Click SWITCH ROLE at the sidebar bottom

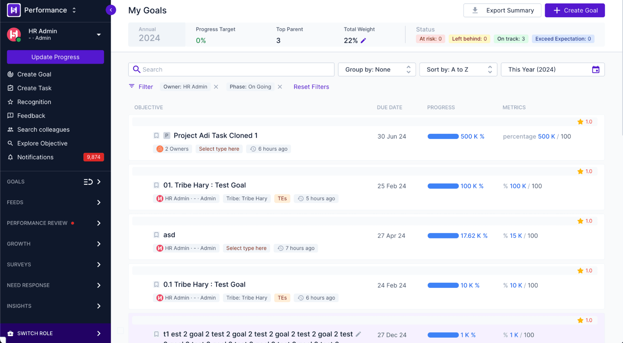[55, 333]
